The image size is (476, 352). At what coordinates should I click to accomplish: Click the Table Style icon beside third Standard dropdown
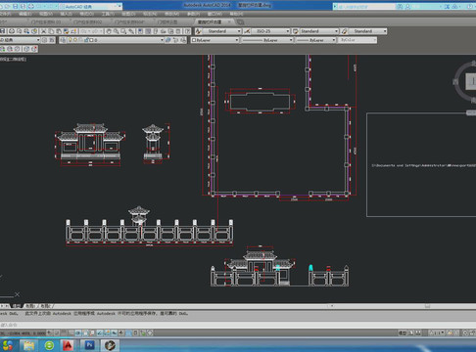click(296, 31)
